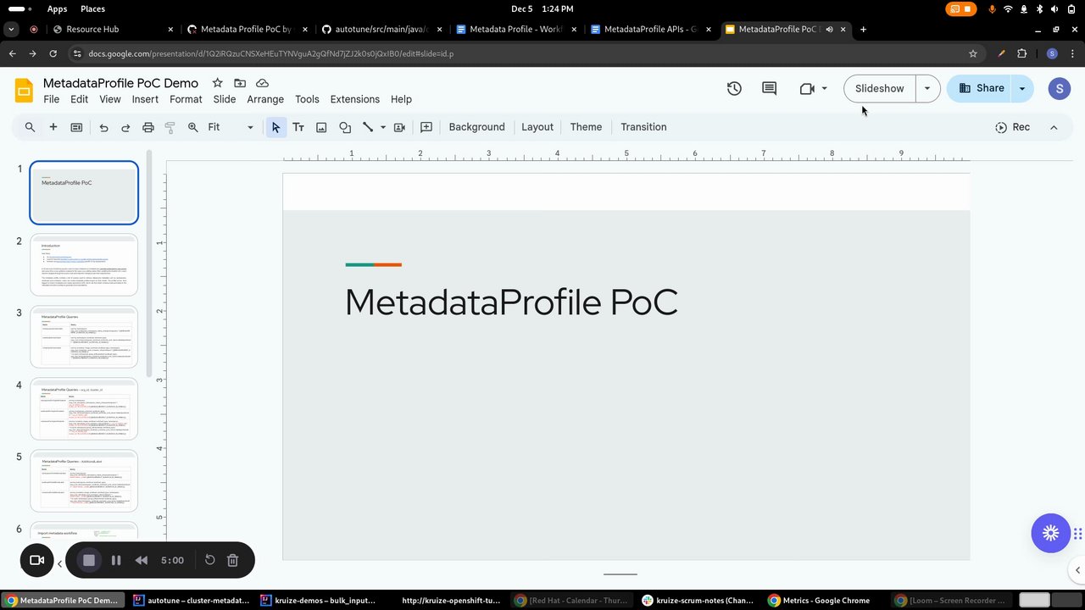
Task: Open the Google Slides home logo
Action: pos(24,89)
